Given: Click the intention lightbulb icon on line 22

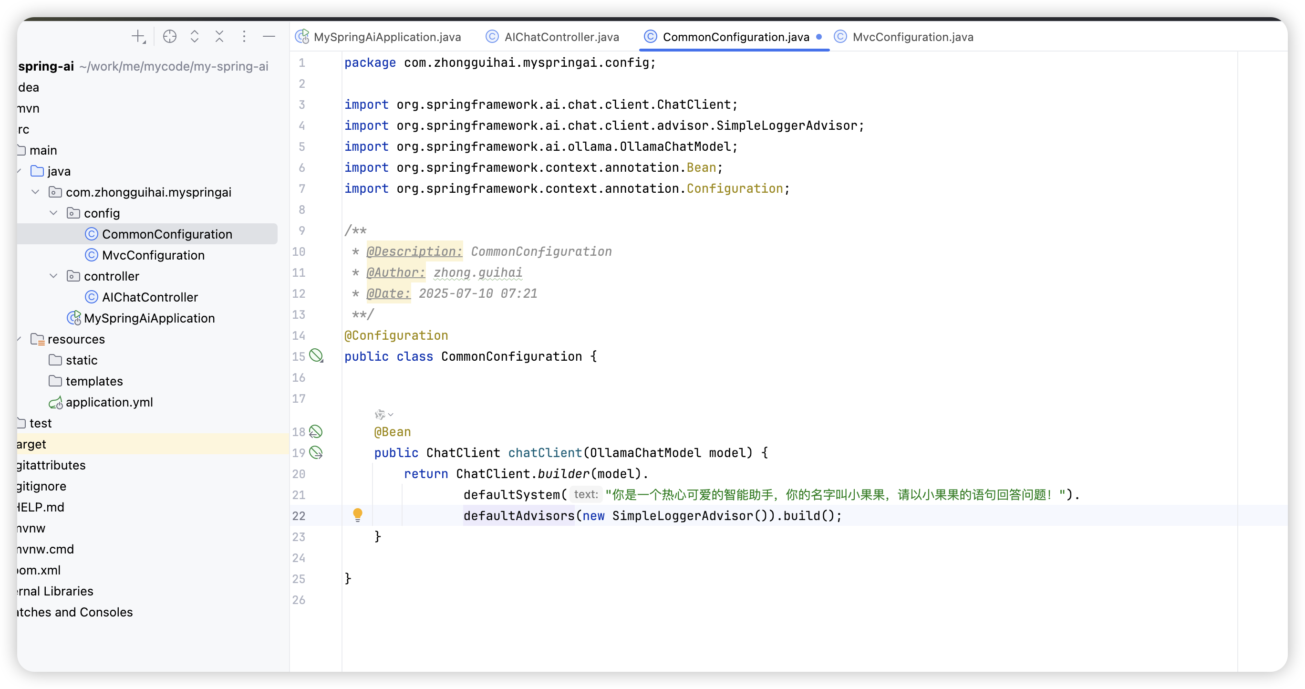Looking at the screenshot, I should click(358, 515).
